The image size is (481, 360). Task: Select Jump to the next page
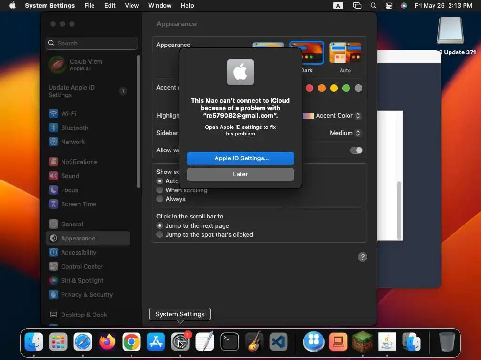[x=160, y=225]
